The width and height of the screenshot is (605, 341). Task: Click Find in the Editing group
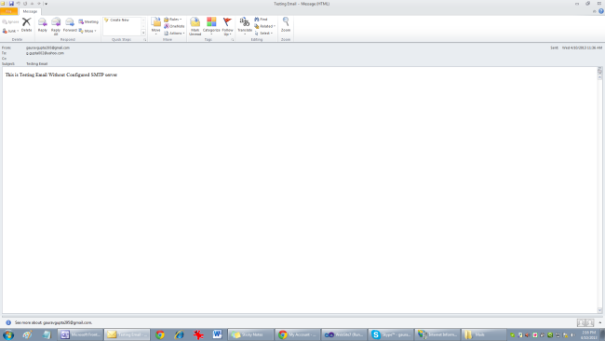pos(261,20)
